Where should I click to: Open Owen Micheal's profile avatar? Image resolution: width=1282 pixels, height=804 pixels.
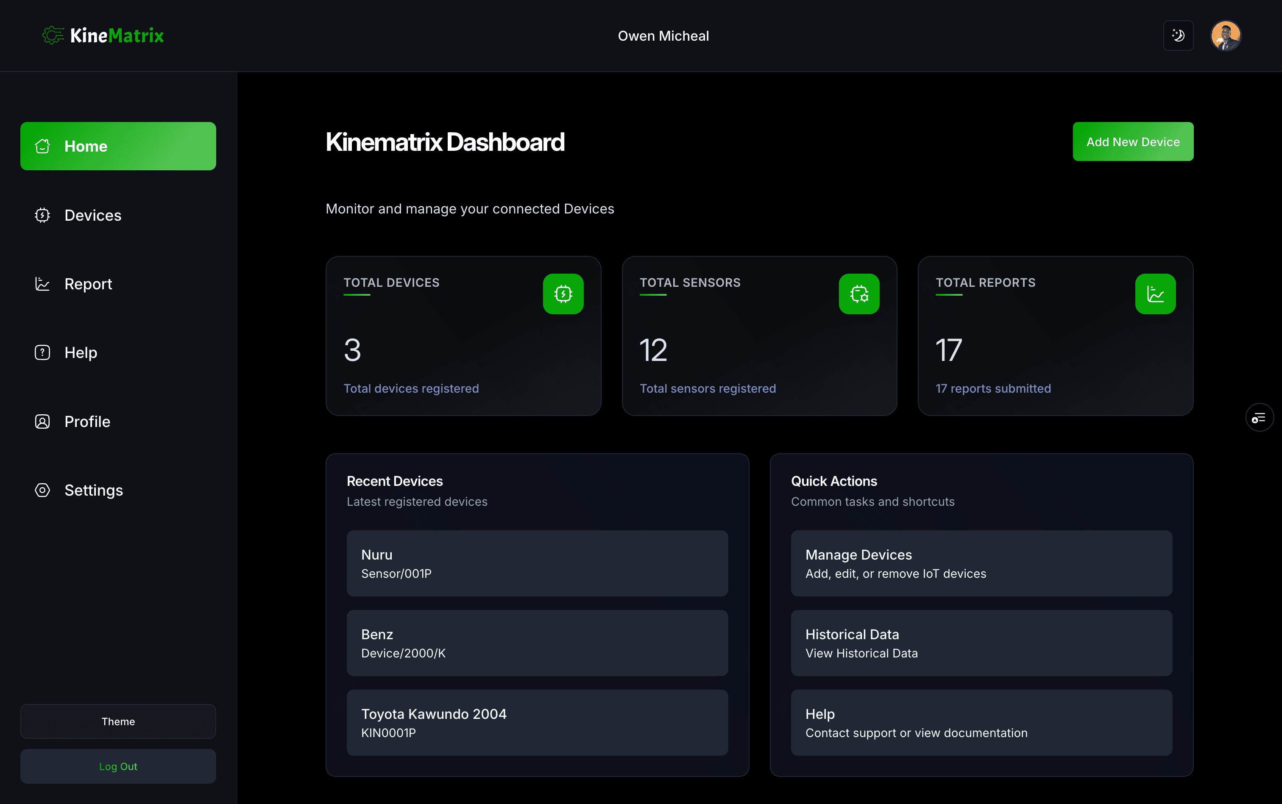(x=1225, y=35)
